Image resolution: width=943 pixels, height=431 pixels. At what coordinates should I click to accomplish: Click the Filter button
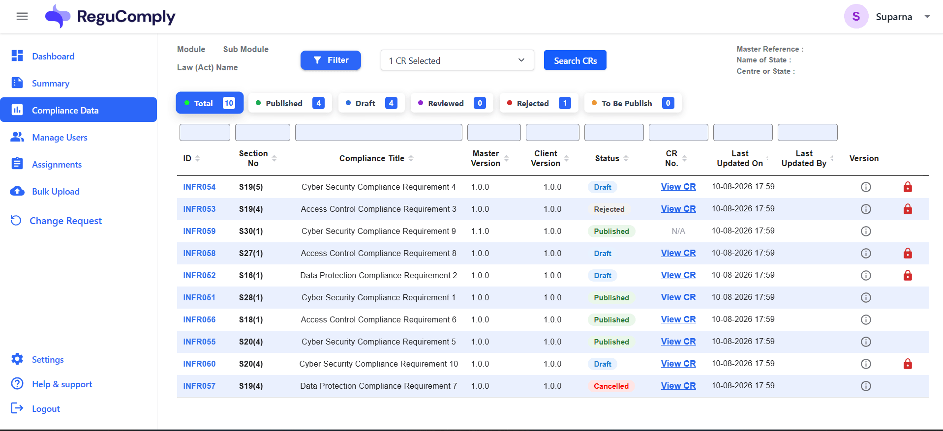click(331, 60)
